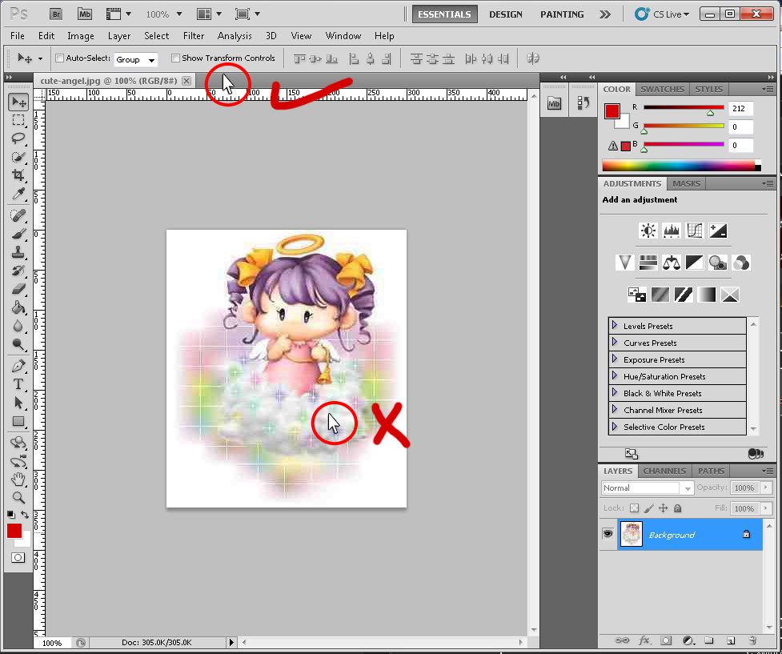This screenshot has height=654, width=782.
Task: Delete layer with the trash icon
Action: click(x=752, y=640)
